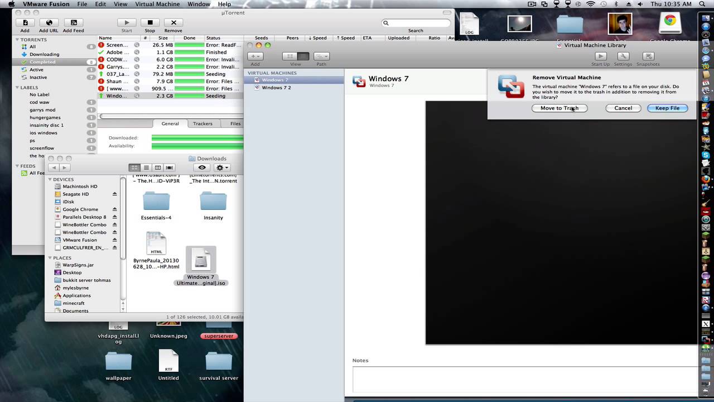
Task: Collapse the TORRENTS section triangle
Action: [x=17, y=40]
